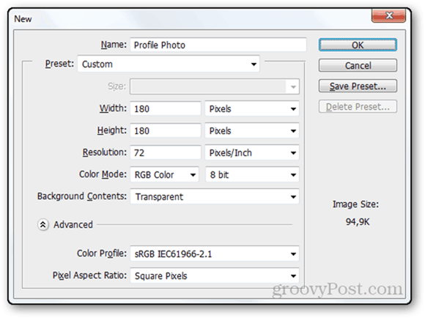Collapse the Advanced section chevron icon
Viewport: 425px width, 318px height.
(x=42, y=225)
